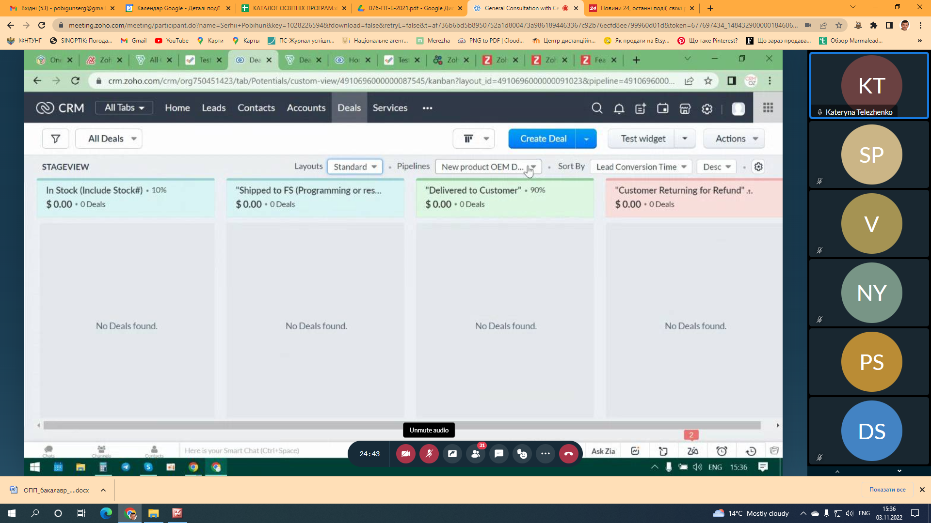The width and height of the screenshot is (931, 523).
Task: End the meeting with red hang-up button
Action: 569,454
